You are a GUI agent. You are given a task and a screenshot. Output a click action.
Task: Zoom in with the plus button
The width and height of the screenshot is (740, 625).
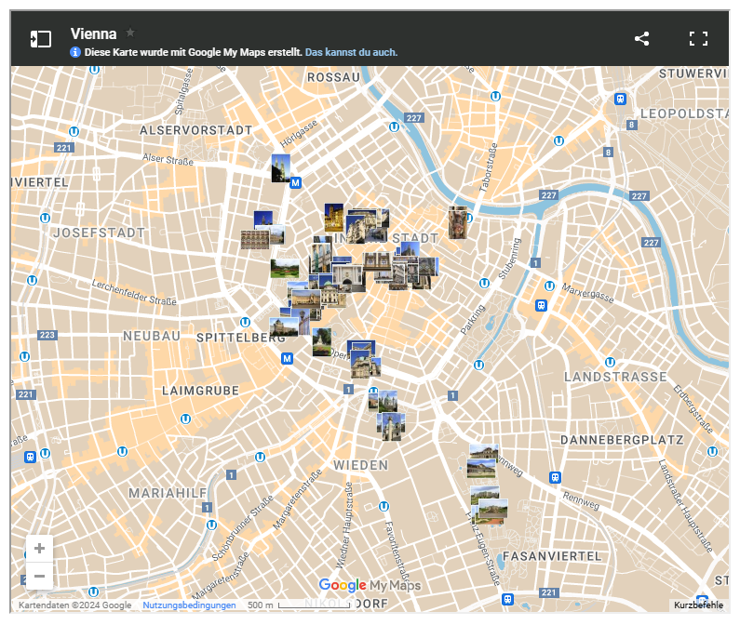[39, 549]
